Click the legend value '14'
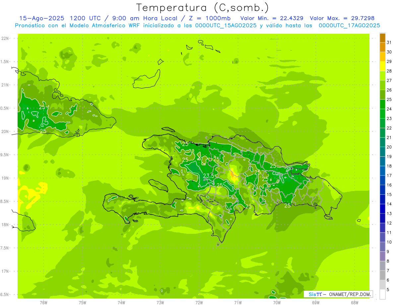 click(389, 204)
